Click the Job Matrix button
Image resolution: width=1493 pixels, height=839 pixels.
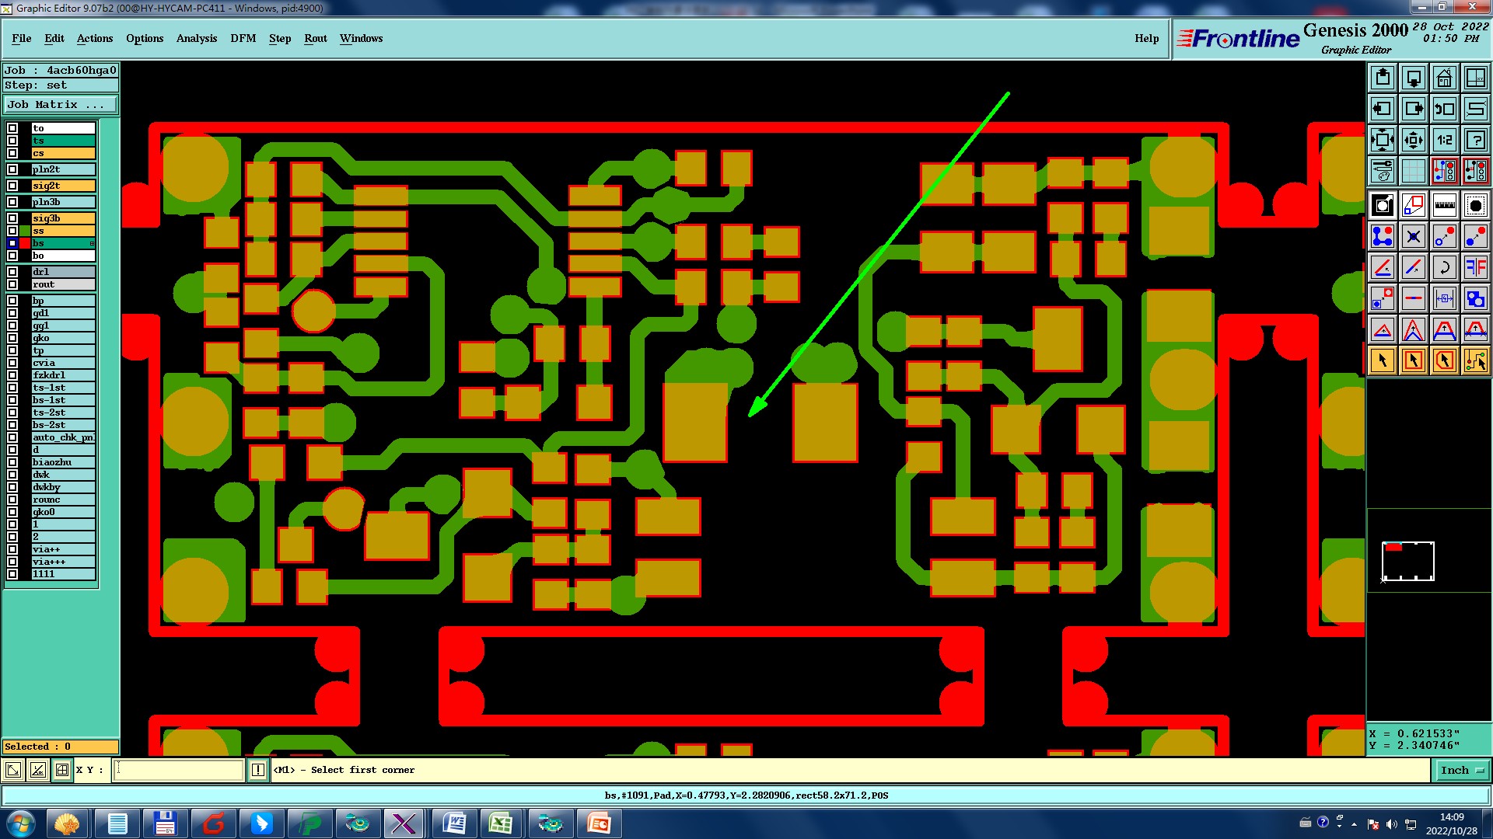[x=61, y=104]
